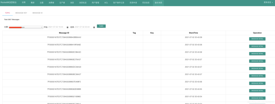The height and width of the screenshot is (104, 275).
Task: Open MESSAGE DETAIL for message ending E278A37
Action: 257,61
